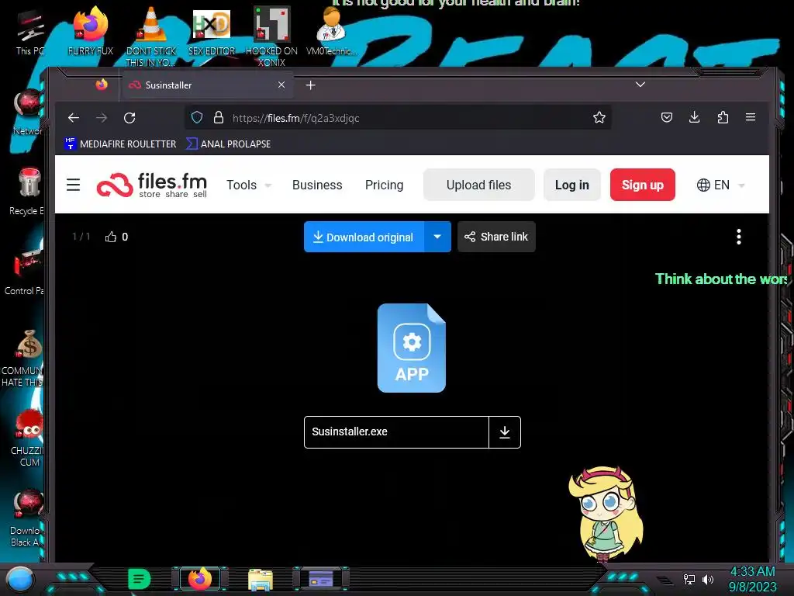Open a new tab with the plus icon
Viewport: 794px width, 596px height.
pos(310,85)
